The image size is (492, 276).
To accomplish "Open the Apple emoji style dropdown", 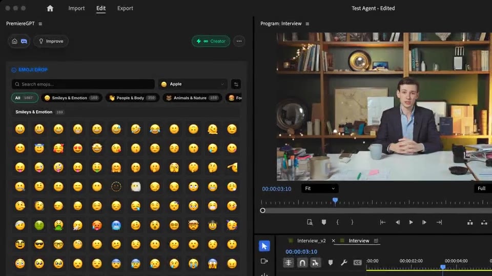I will (193, 84).
